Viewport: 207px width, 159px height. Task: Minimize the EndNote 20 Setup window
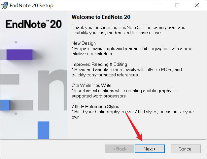coord(158,5)
